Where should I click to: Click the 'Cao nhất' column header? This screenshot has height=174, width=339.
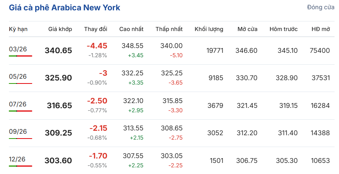click(x=131, y=29)
